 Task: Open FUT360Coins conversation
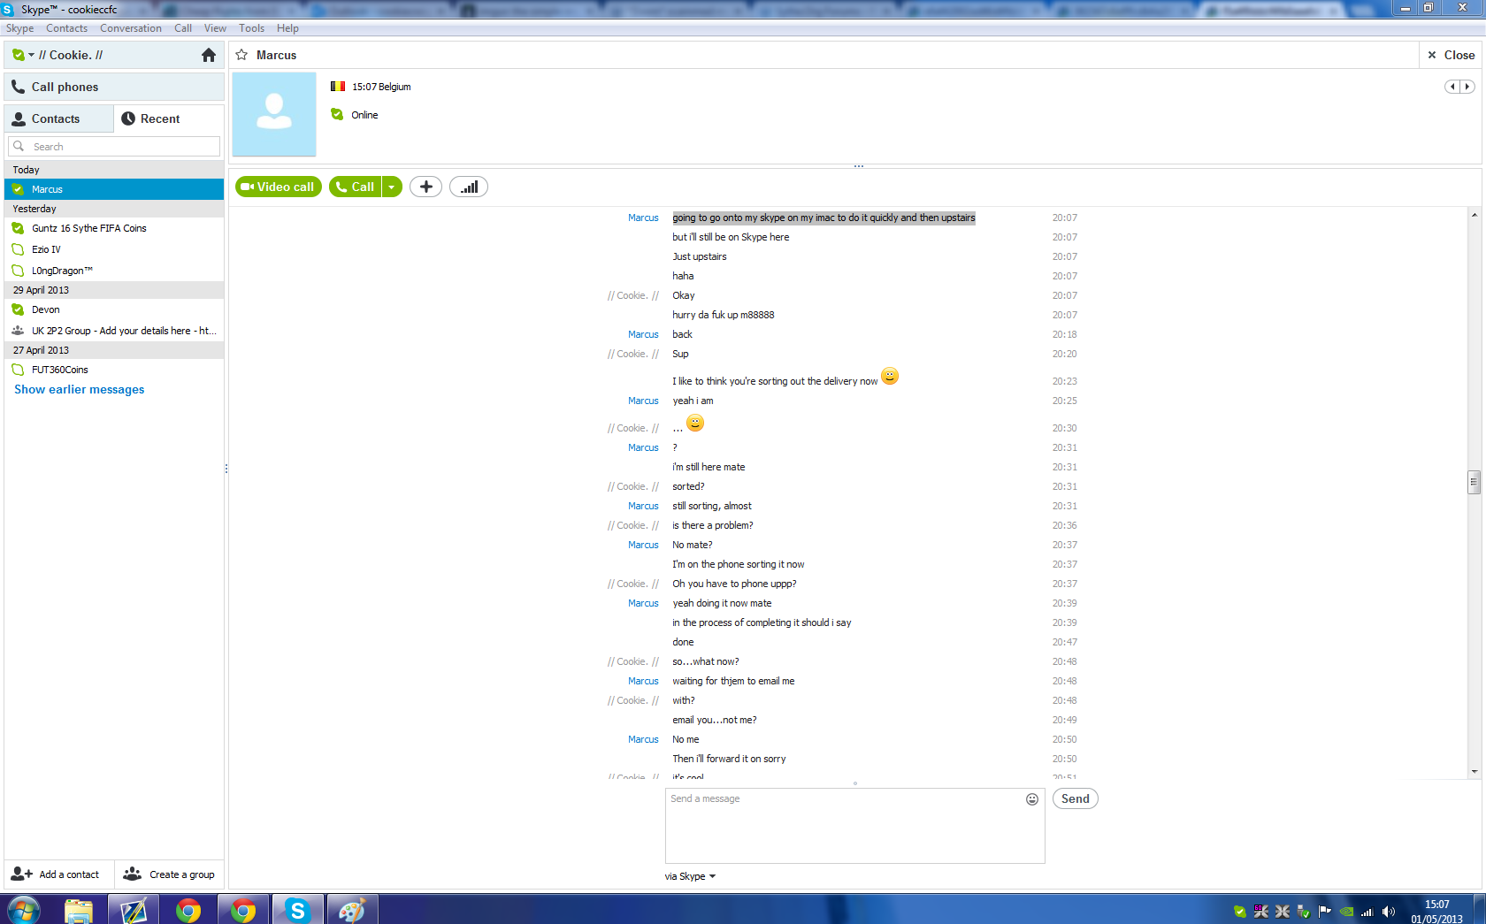[x=114, y=370]
